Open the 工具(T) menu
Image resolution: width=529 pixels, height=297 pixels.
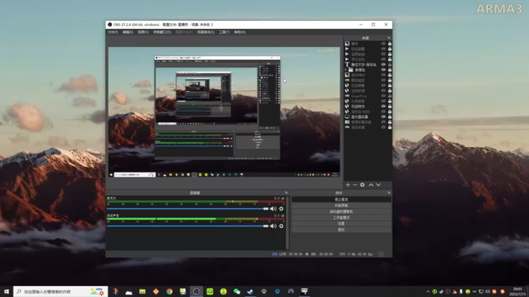point(224,32)
